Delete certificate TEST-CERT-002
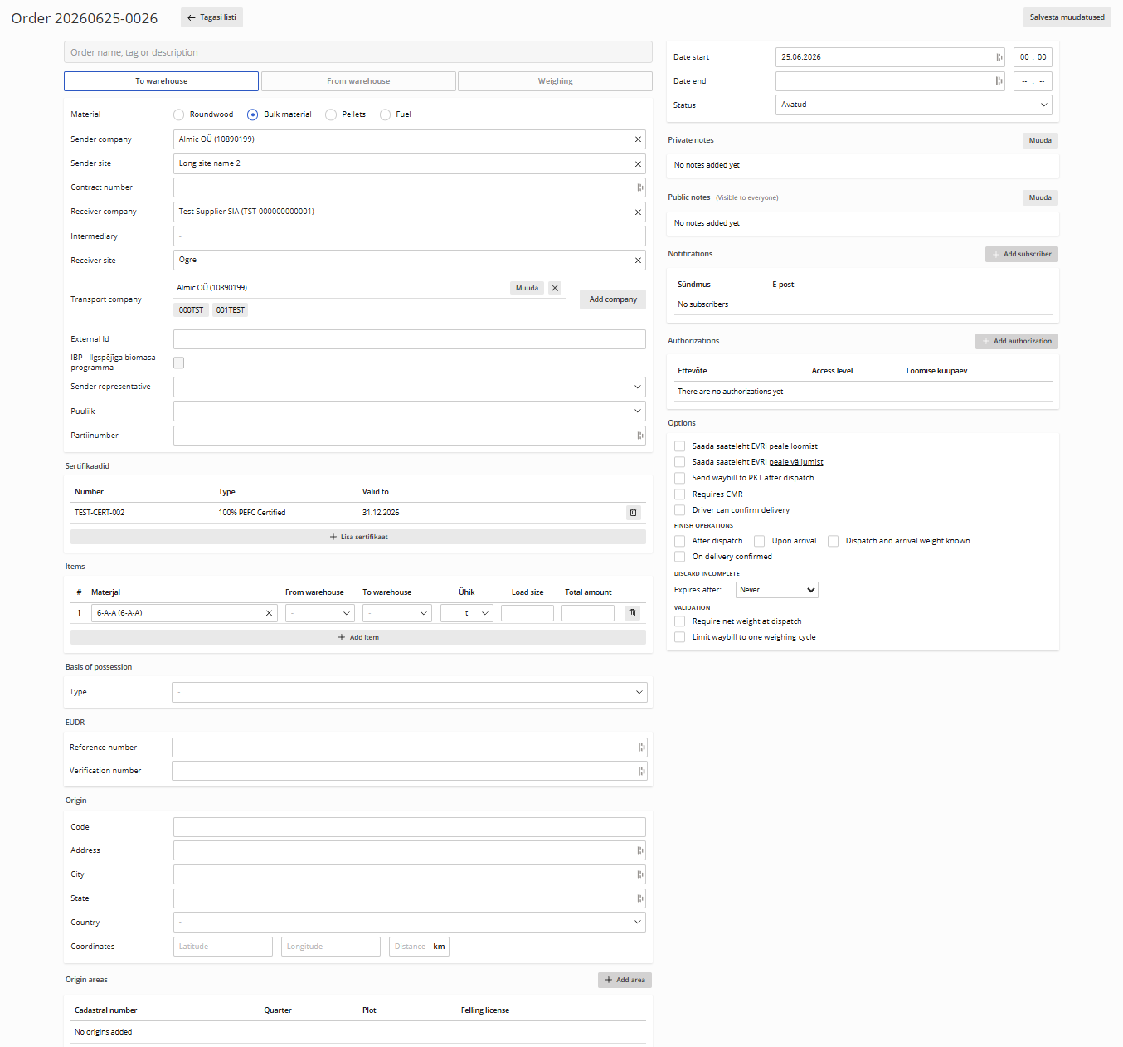 coord(633,513)
